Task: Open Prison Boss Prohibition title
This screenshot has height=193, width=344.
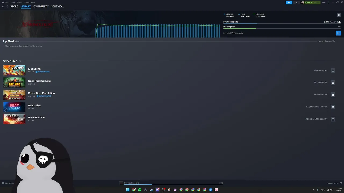Action: tap(41, 93)
